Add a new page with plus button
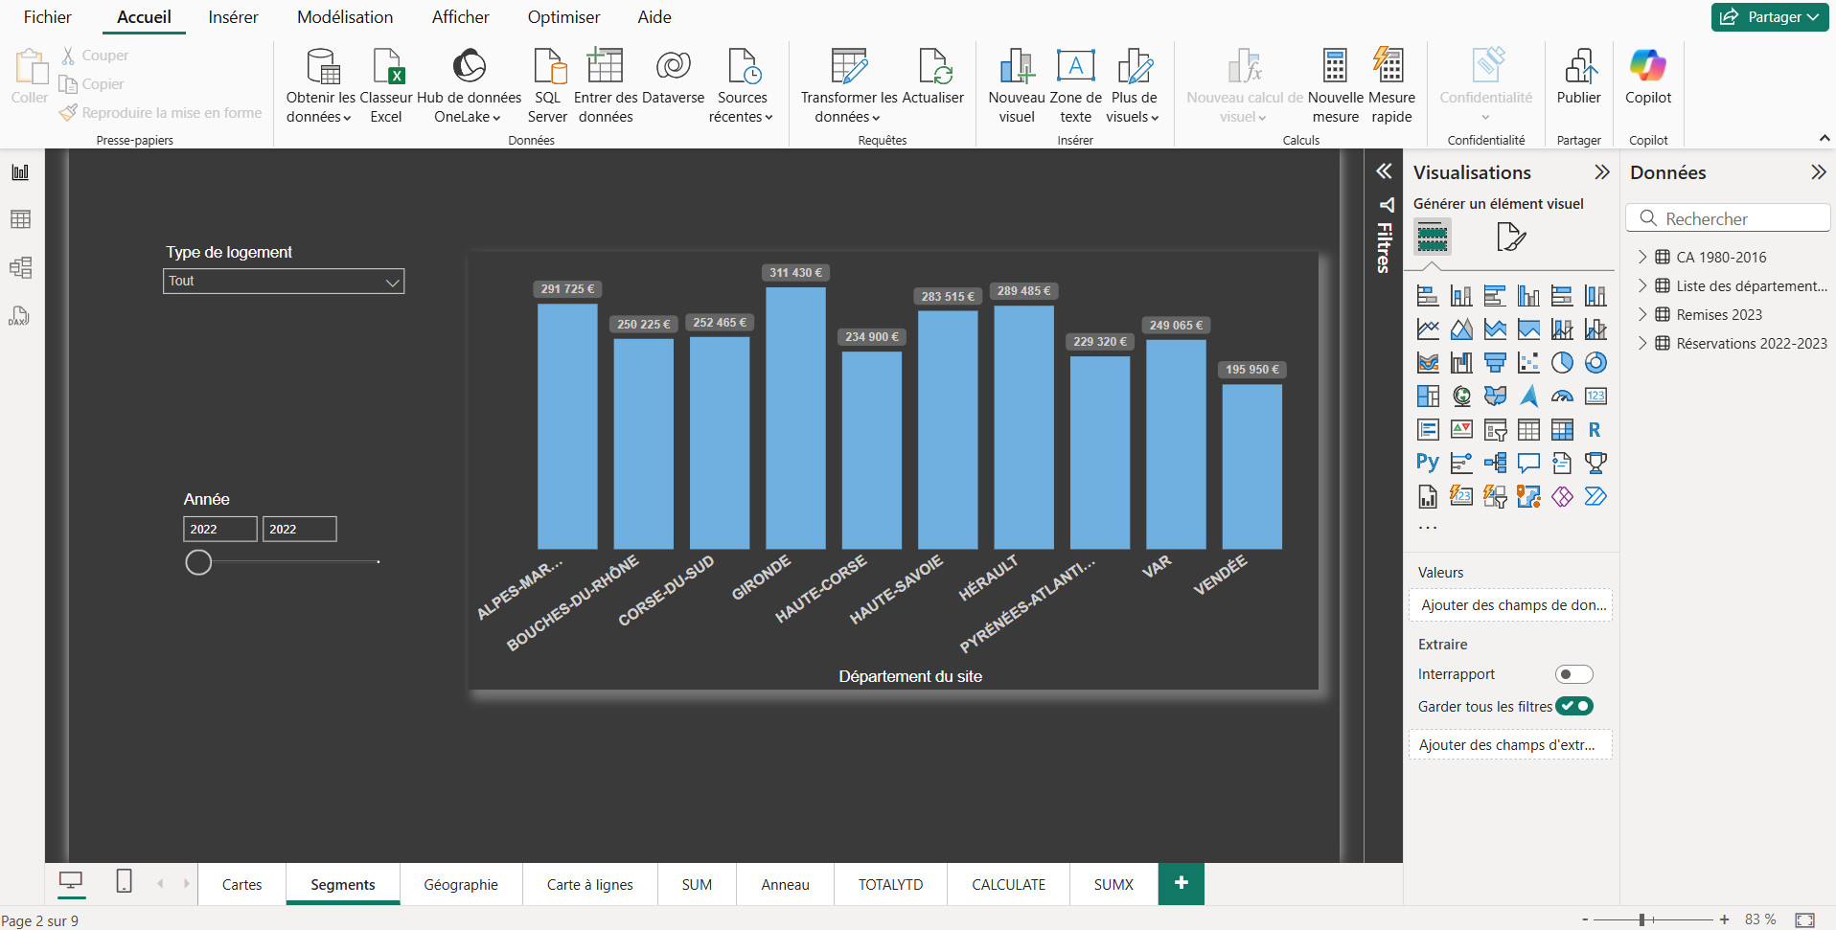 click(1182, 883)
